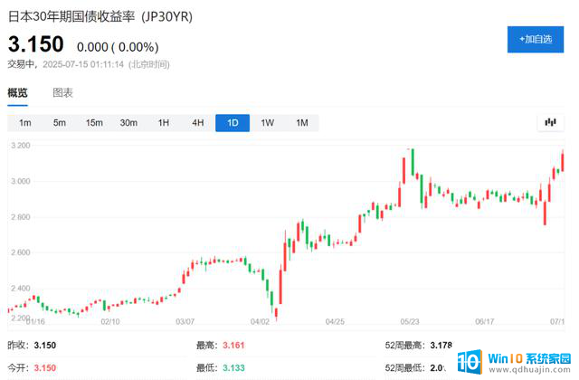Switch to the 图表 tab
Image resolution: width=579 pixels, height=380 pixels.
pos(62,92)
